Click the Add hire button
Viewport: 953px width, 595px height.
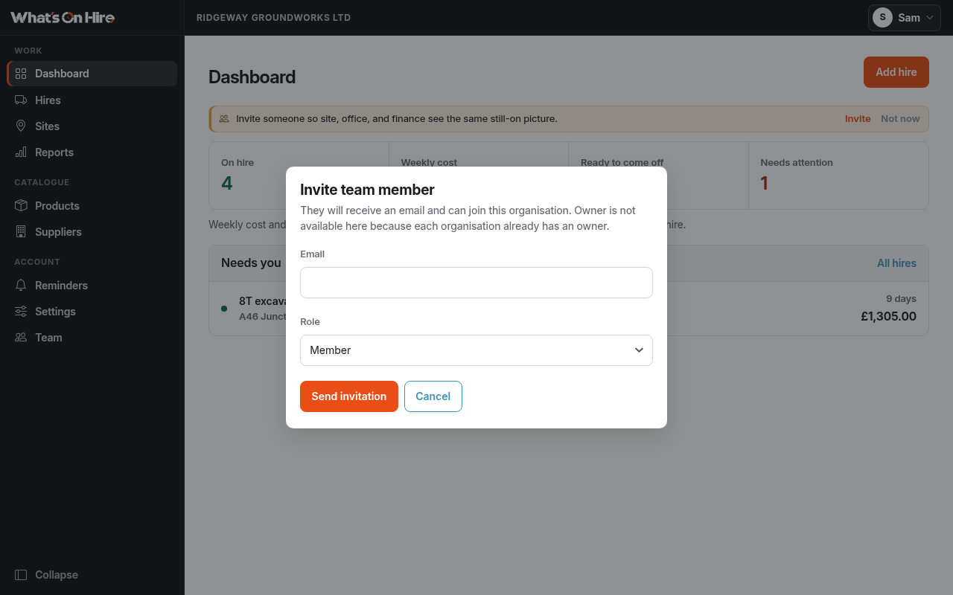pyautogui.click(x=896, y=72)
